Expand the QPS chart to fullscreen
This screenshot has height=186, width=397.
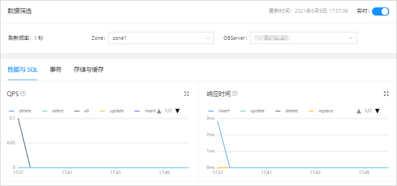[187, 94]
